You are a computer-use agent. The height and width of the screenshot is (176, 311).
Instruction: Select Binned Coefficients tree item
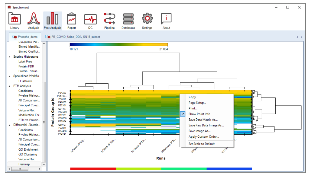click(x=29, y=51)
